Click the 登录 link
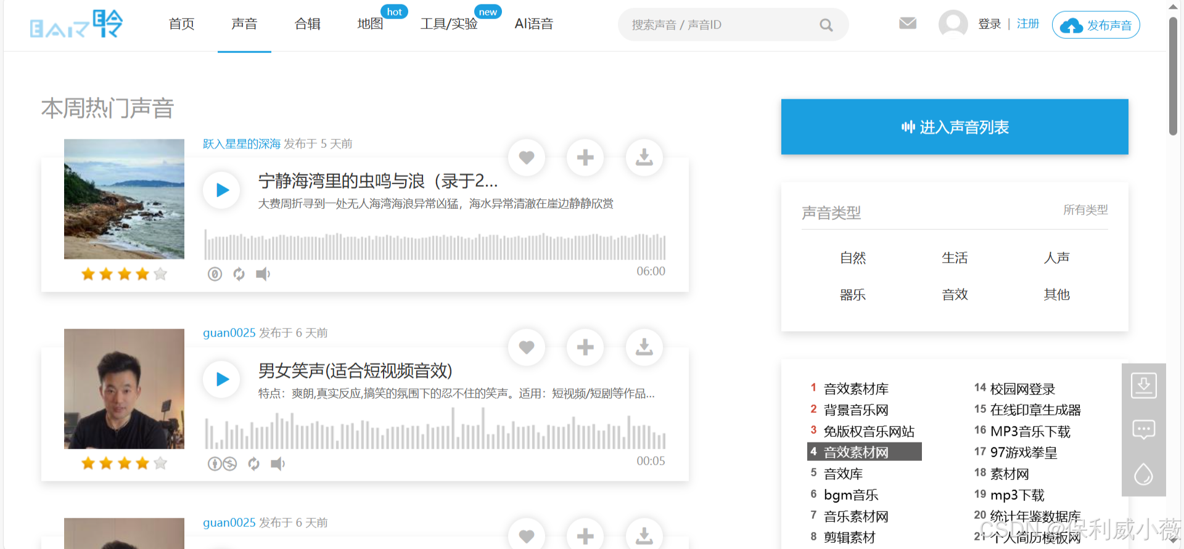Image resolution: width=1184 pixels, height=549 pixels. tap(989, 24)
